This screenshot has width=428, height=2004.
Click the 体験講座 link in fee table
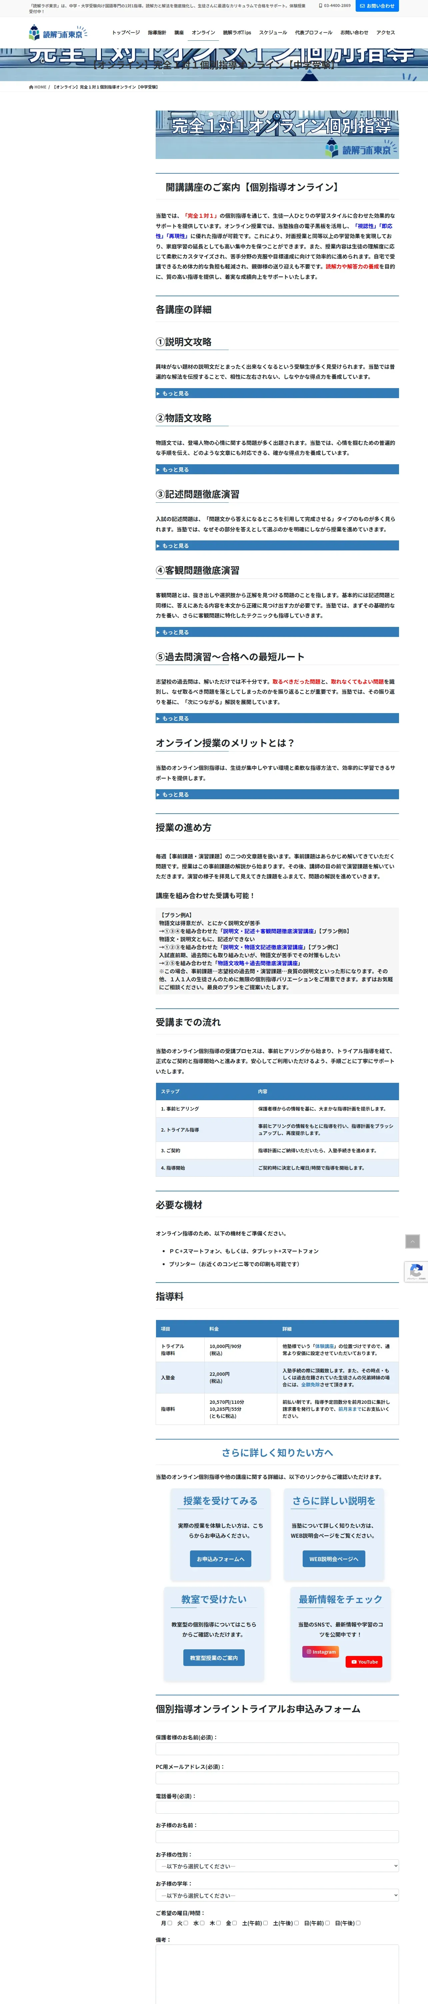324,1346
